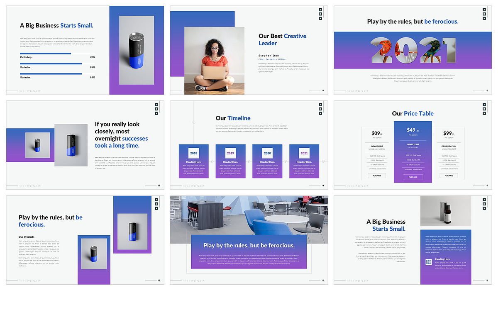Viewport: 498px width, 332px height.
Task: Click the down chevron on timeline vertical line
Action: tap(194, 122)
